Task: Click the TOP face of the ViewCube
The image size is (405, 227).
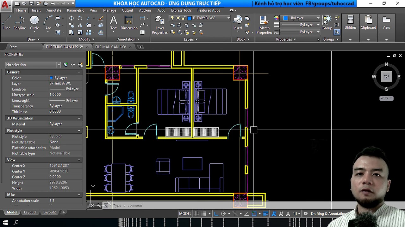Action: pyautogui.click(x=386, y=77)
